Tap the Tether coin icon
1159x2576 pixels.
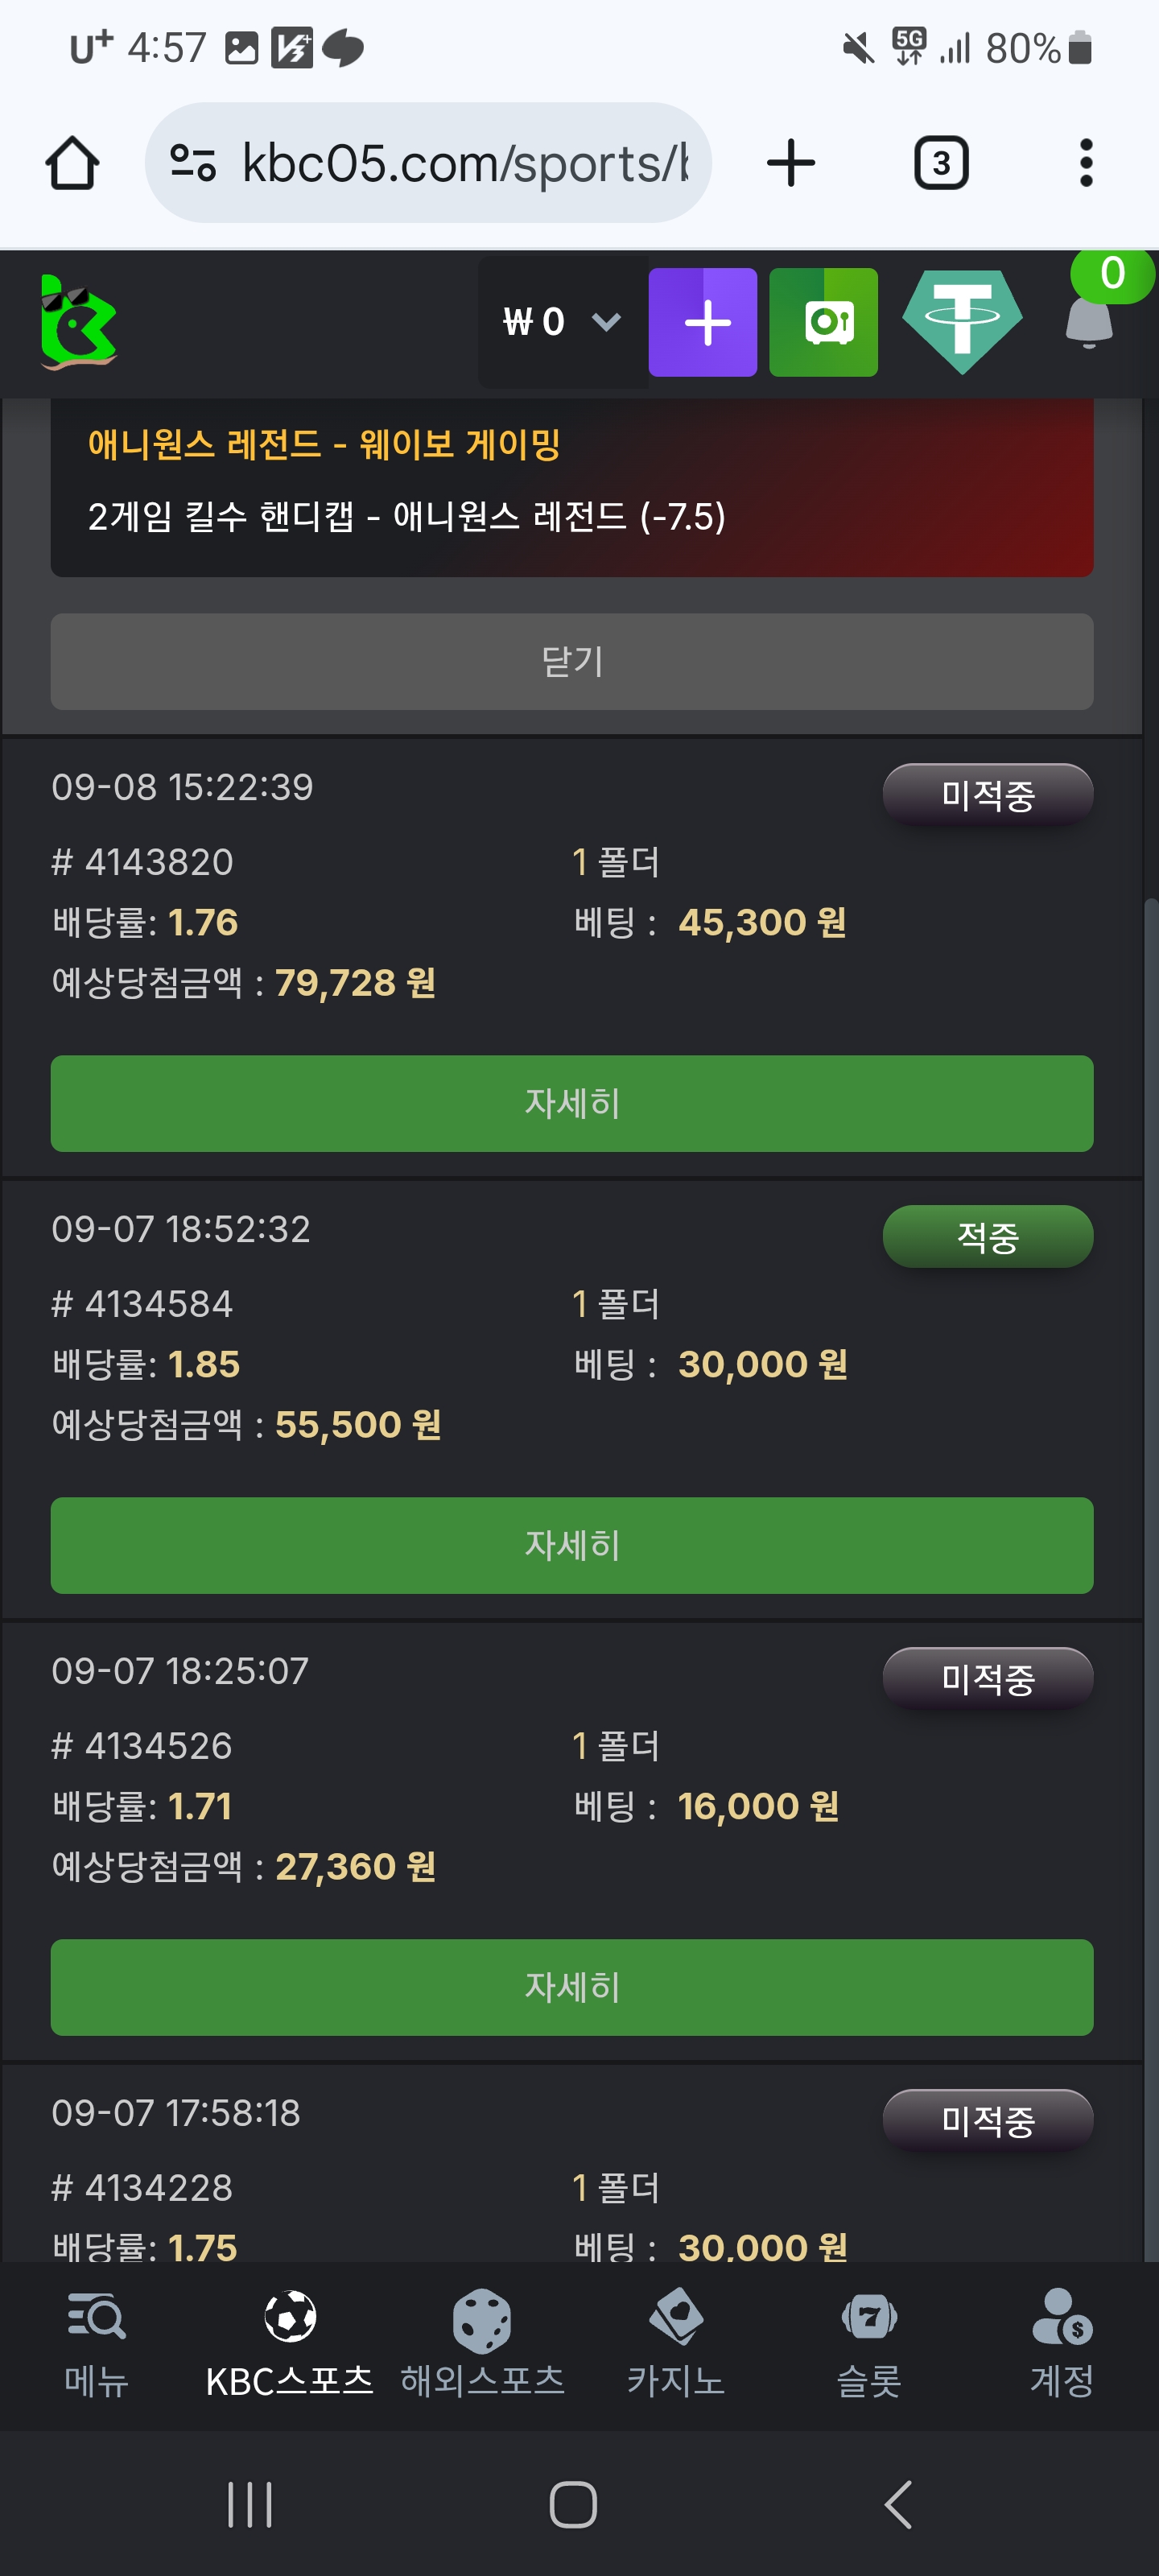961,322
